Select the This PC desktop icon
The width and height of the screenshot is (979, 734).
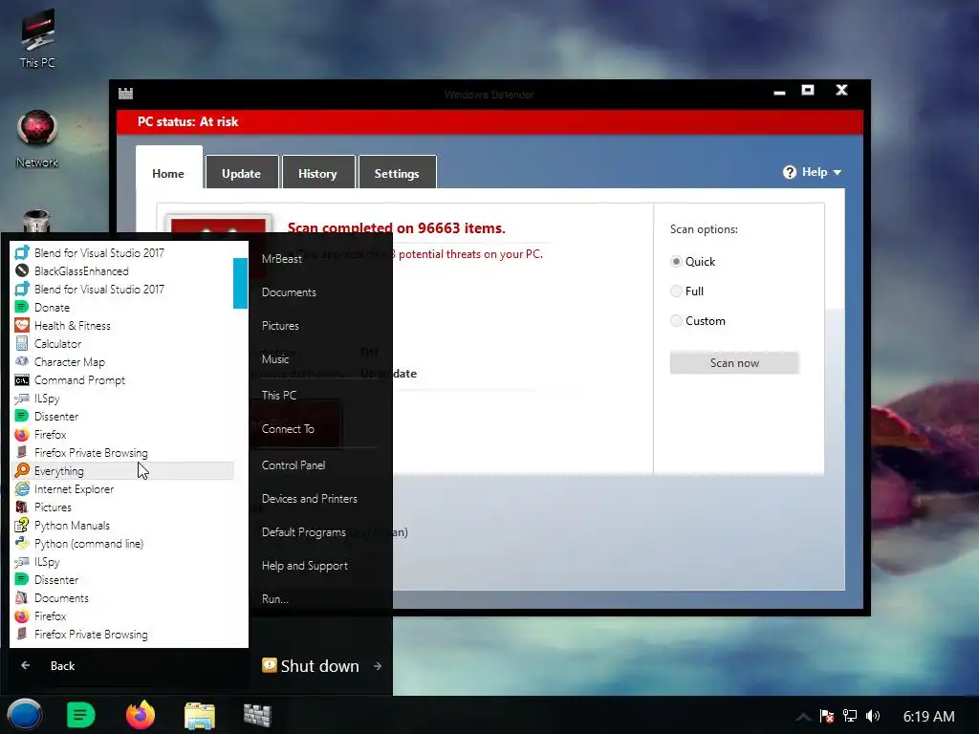pyautogui.click(x=37, y=38)
